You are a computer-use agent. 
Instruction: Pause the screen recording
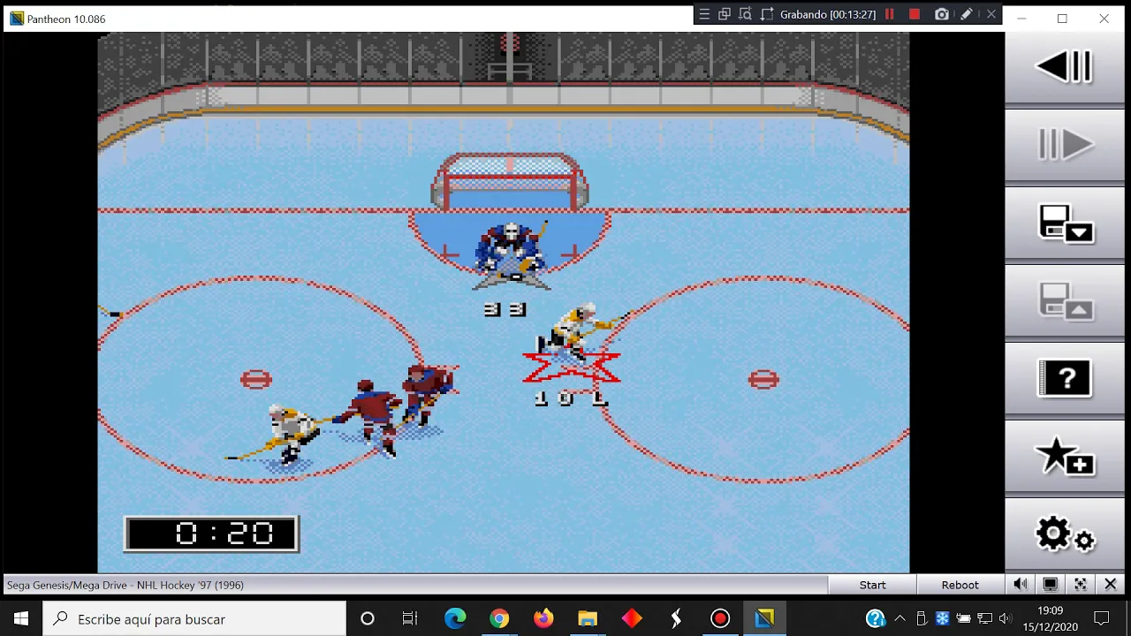point(890,14)
